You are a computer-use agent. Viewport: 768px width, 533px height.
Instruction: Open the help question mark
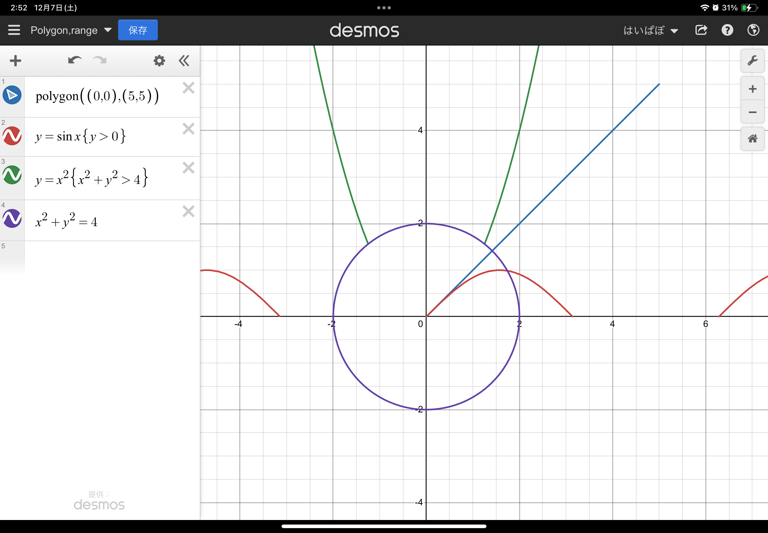727,30
